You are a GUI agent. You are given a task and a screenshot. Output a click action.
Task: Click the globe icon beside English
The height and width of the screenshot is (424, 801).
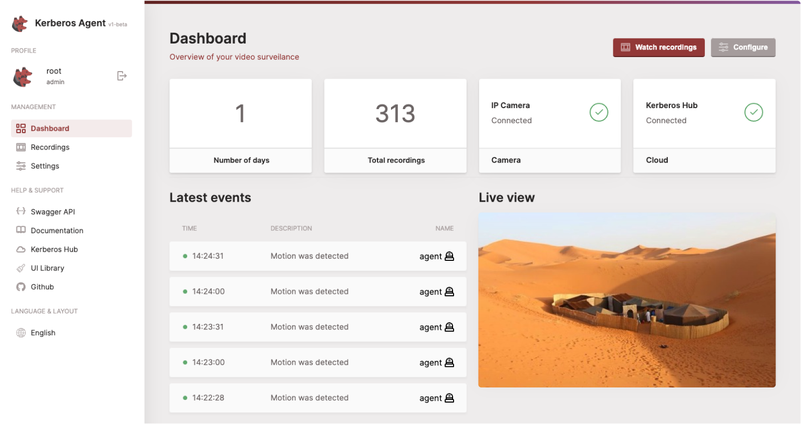pyautogui.click(x=21, y=333)
